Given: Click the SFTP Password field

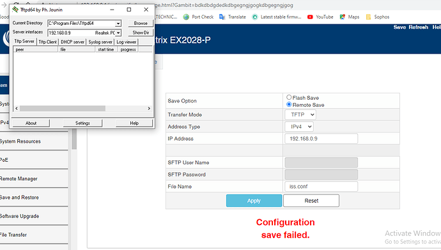Looking at the screenshot, I should pyautogui.click(x=321, y=175).
